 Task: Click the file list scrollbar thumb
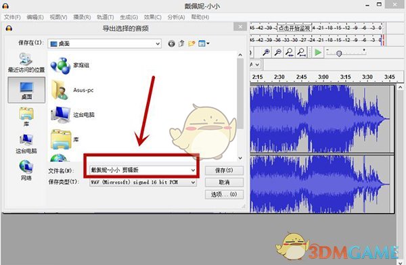pos(240,94)
